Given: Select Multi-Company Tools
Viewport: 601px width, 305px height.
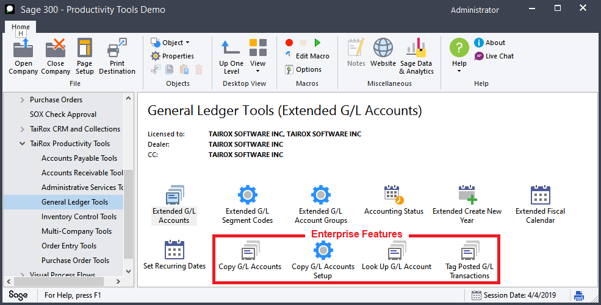Looking at the screenshot, I should pyautogui.click(x=77, y=231).
